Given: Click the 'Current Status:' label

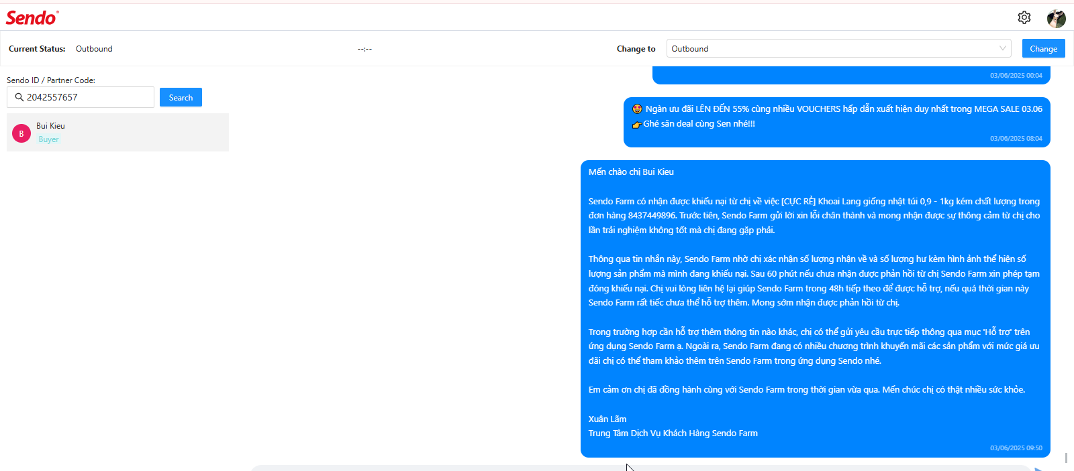Looking at the screenshot, I should [37, 49].
